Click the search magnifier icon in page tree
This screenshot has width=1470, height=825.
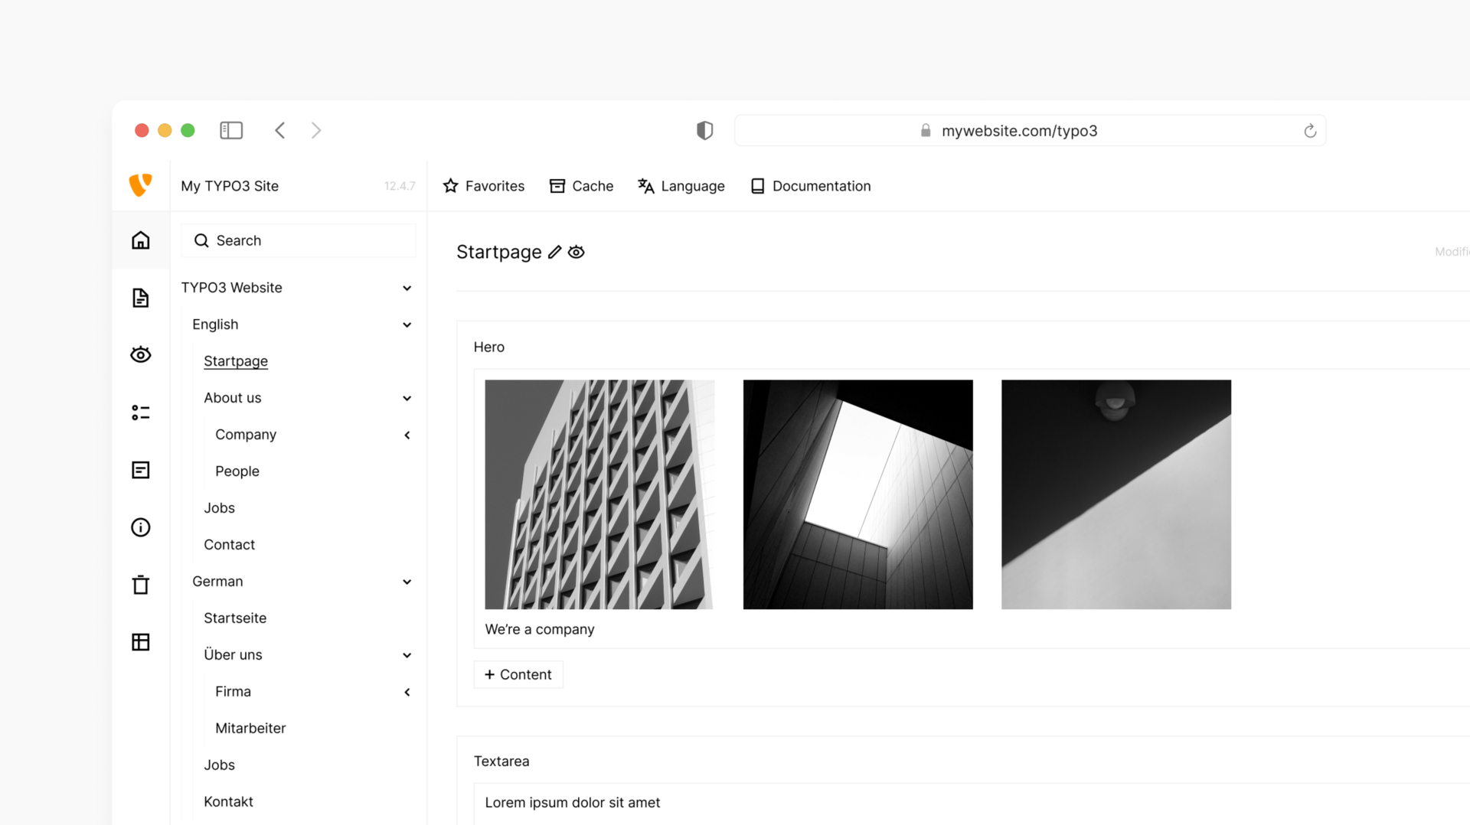tap(201, 240)
